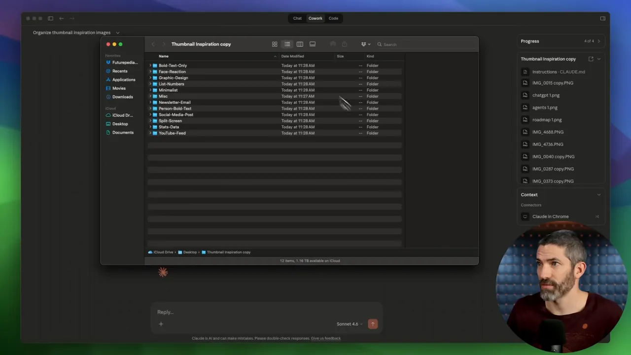
Task: Expand the List-Numbers folder
Action: (150, 84)
